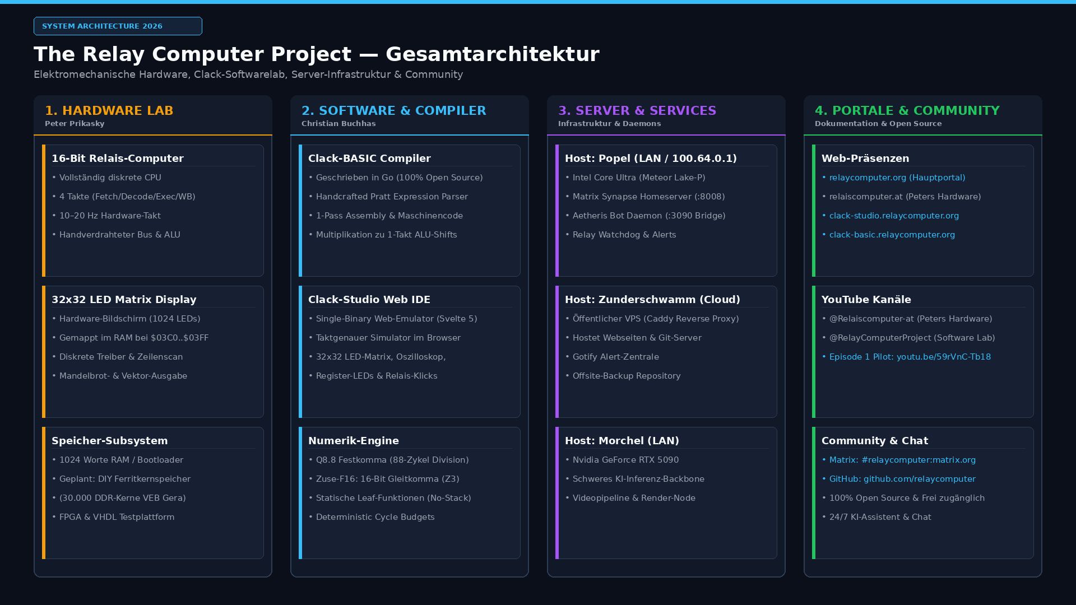The height and width of the screenshot is (605, 1076).
Task: Click the Host: Popel card title
Action: (651, 159)
